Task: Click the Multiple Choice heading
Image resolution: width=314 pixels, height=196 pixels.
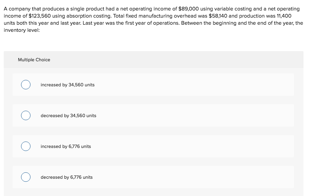Action: [x=34, y=60]
